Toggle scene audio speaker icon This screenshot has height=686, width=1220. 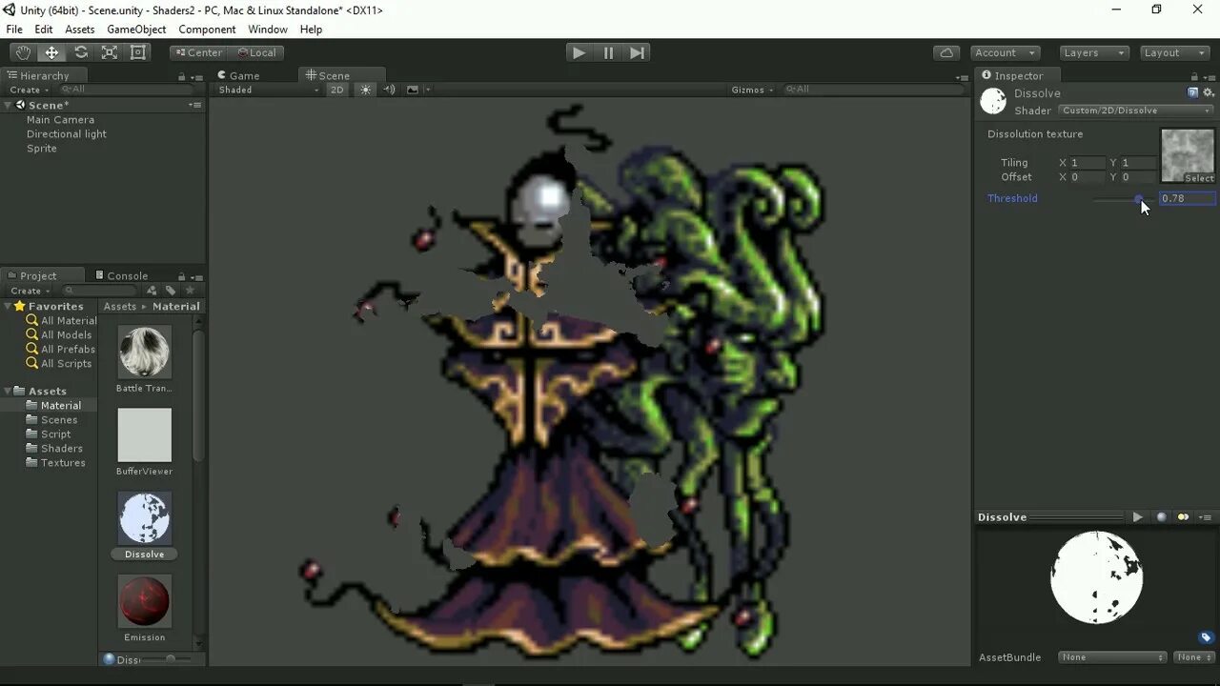[389, 90]
